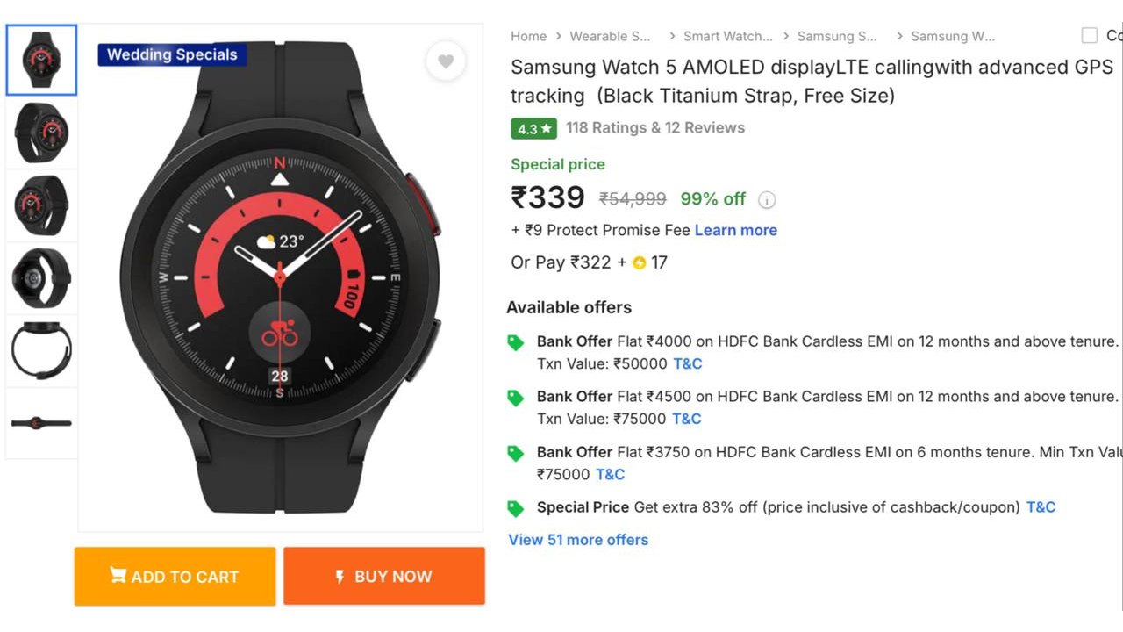
Task: Select the flat side-view watch thumbnail
Action: 41,423
